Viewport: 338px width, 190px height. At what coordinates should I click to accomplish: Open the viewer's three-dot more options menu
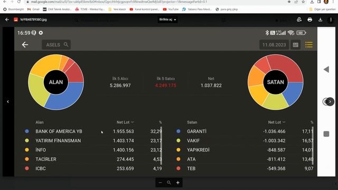point(331,20)
